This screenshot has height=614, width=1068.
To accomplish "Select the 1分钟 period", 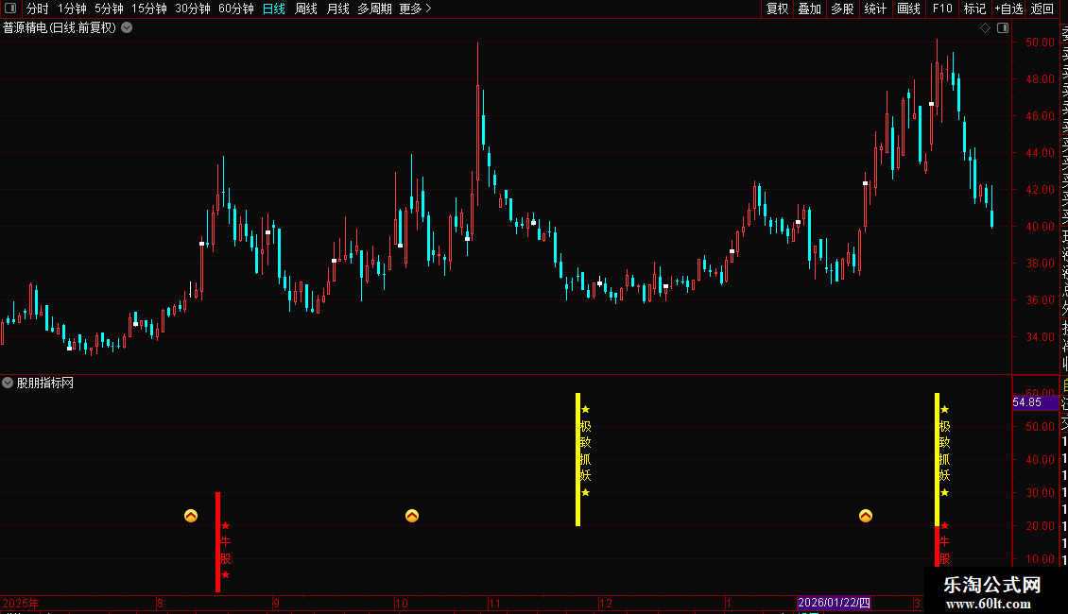I will (72, 9).
